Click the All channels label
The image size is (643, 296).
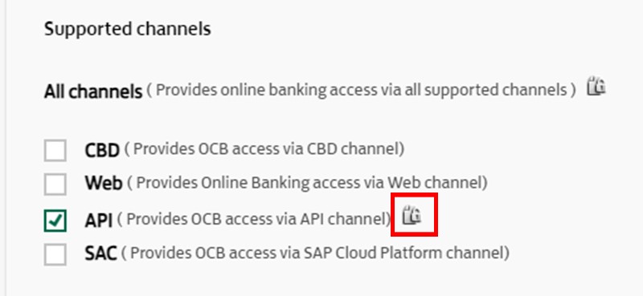tap(93, 91)
